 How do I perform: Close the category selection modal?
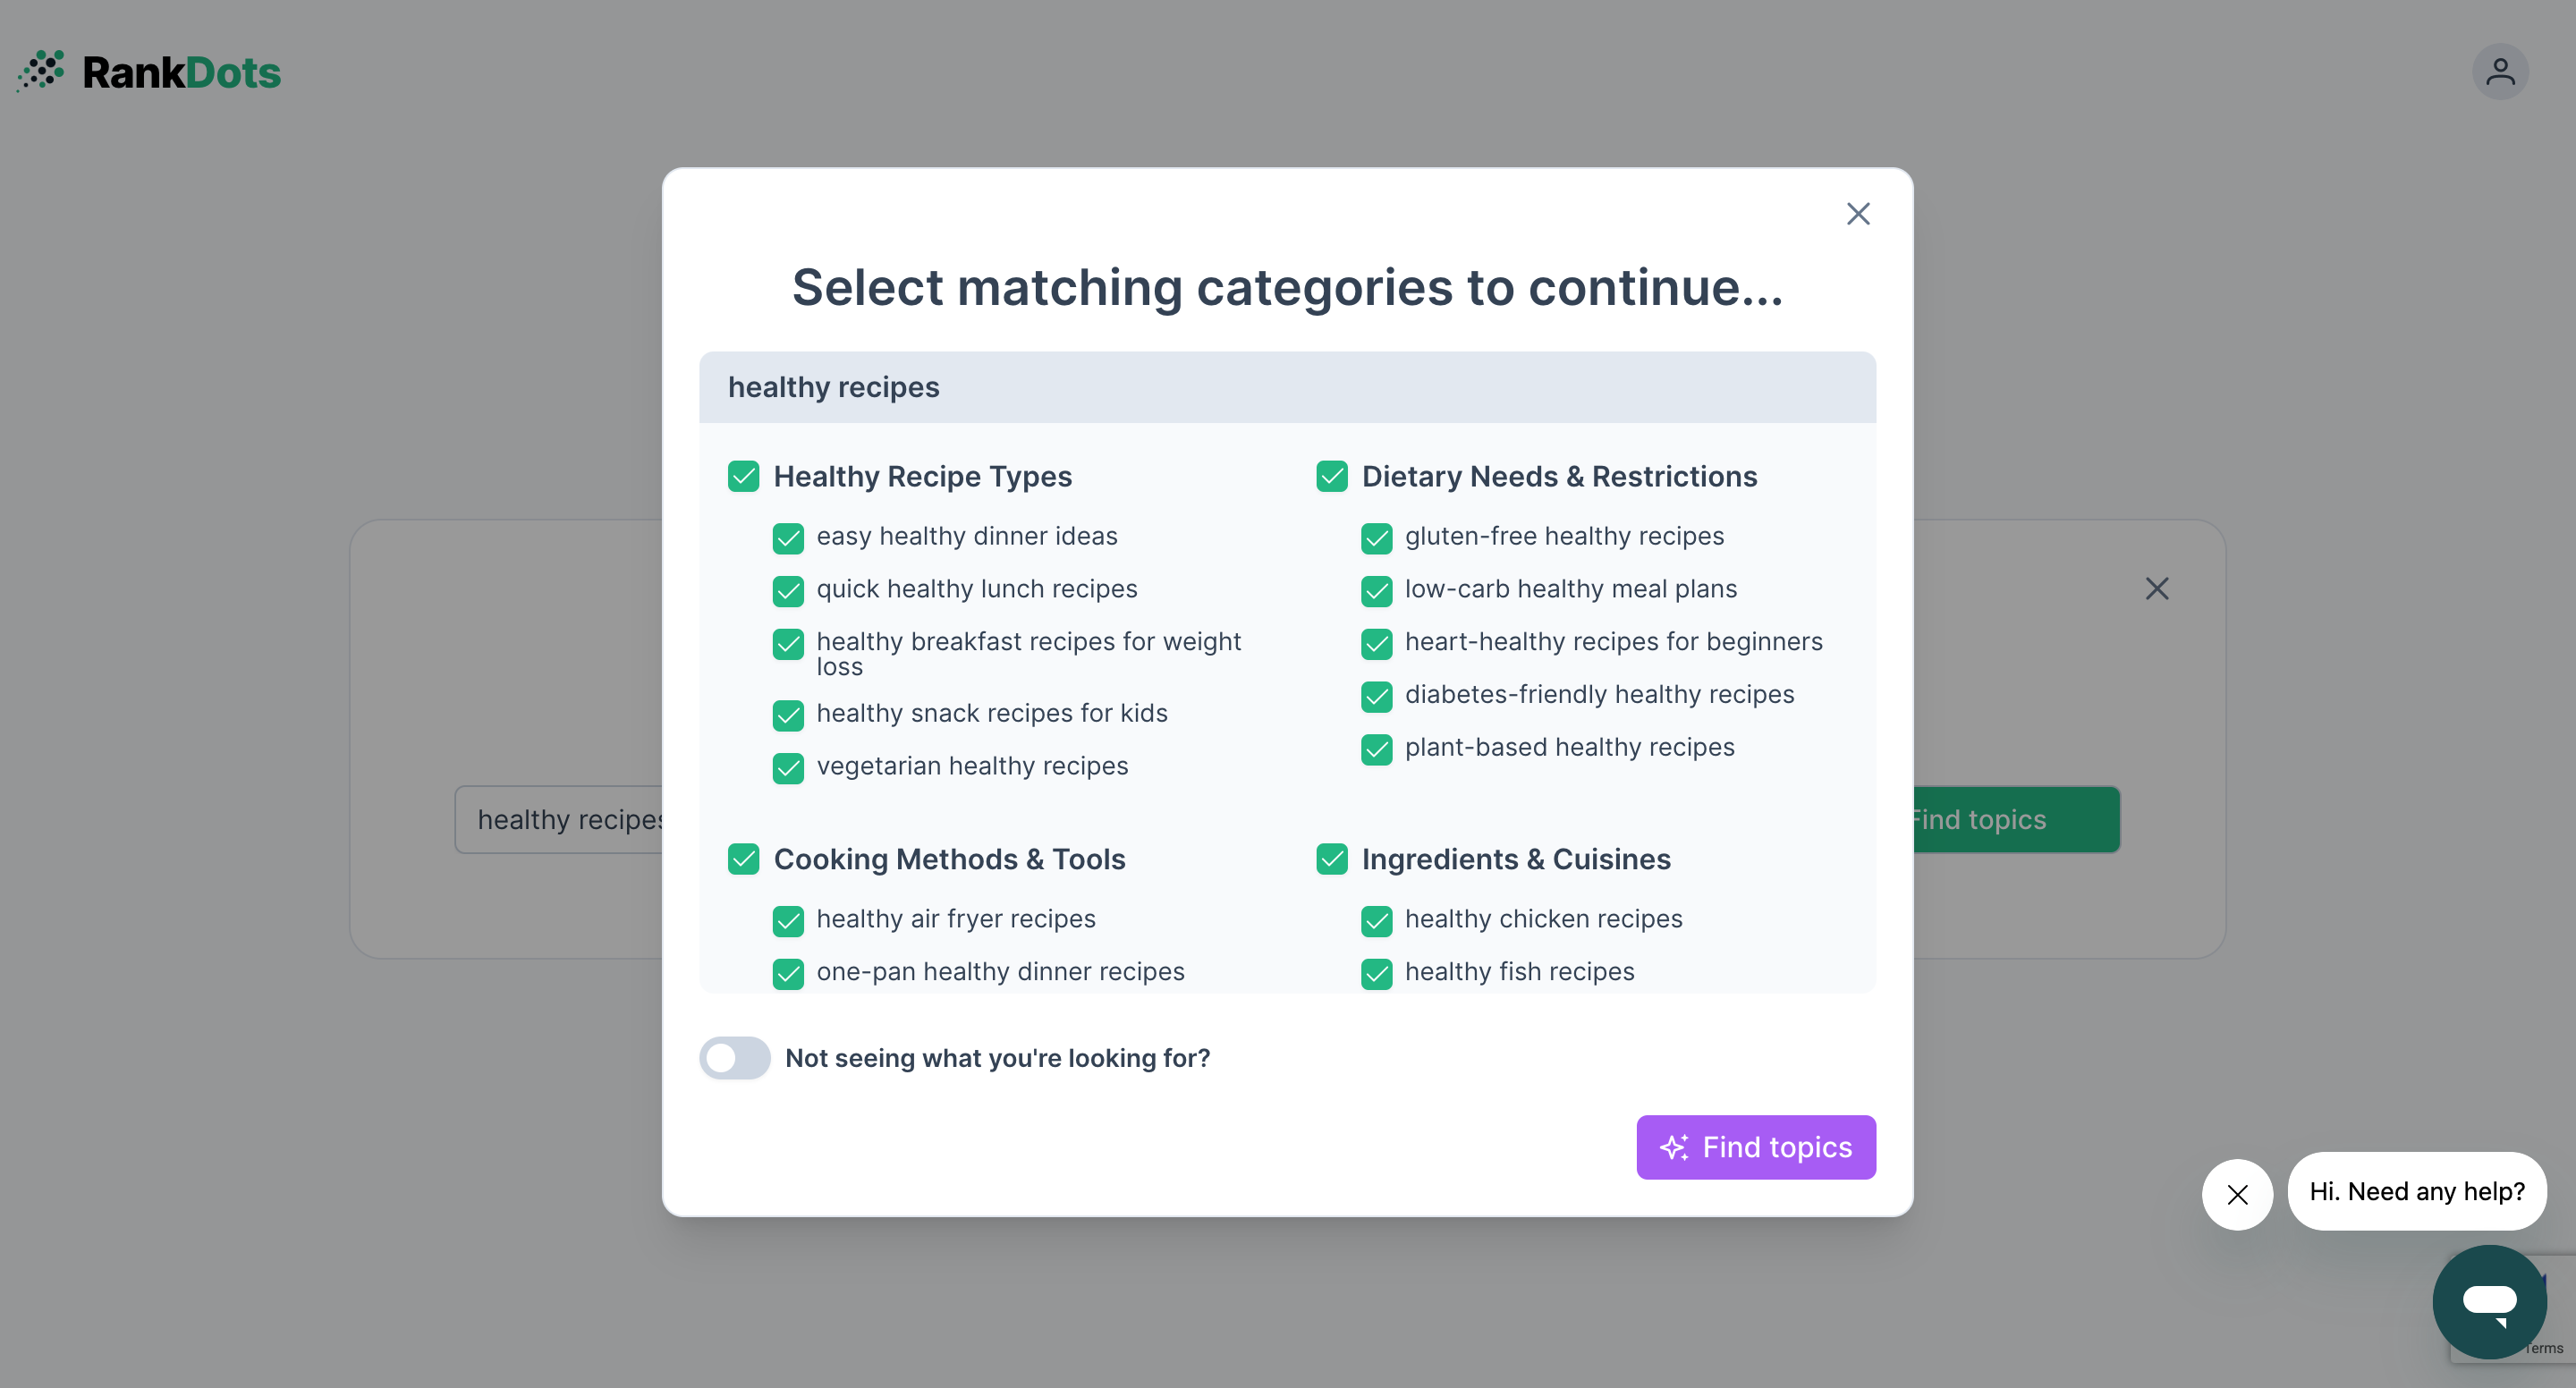pos(1858,214)
